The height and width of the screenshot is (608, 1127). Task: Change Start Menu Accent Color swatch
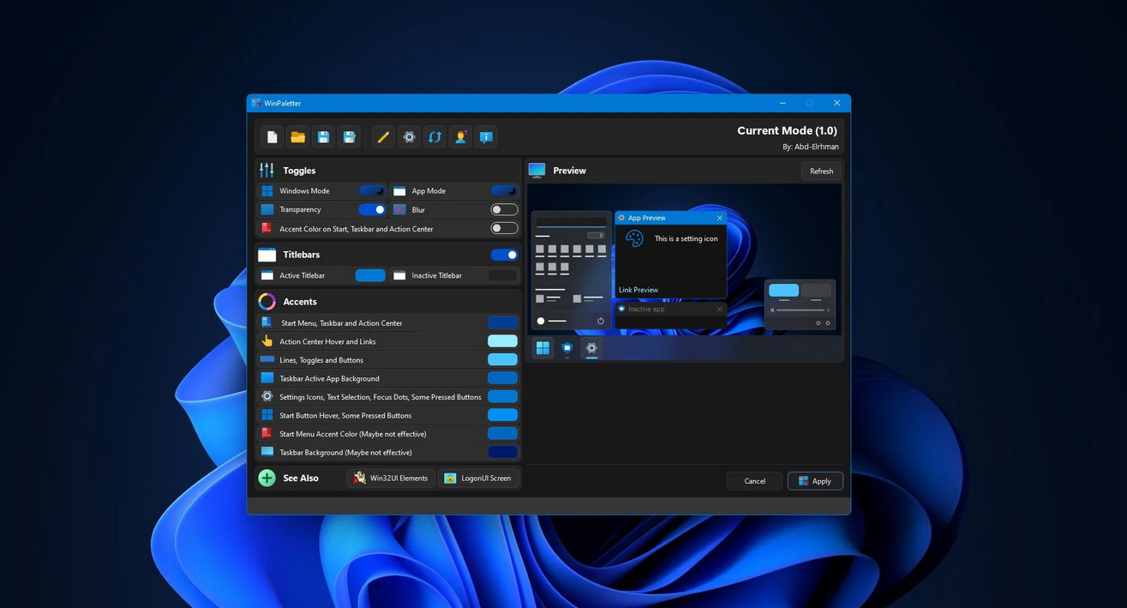pos(503,433)
